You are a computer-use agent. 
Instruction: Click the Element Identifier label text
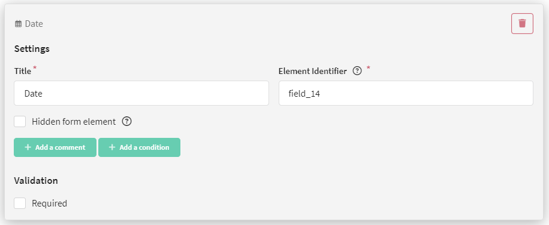pyautogui.click(x=313, y=71)
